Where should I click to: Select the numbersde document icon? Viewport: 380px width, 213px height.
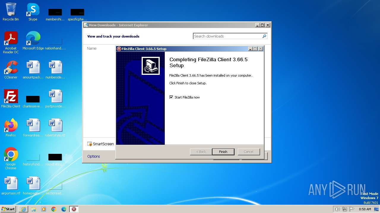pyautogui.click(x=55, y=70)
